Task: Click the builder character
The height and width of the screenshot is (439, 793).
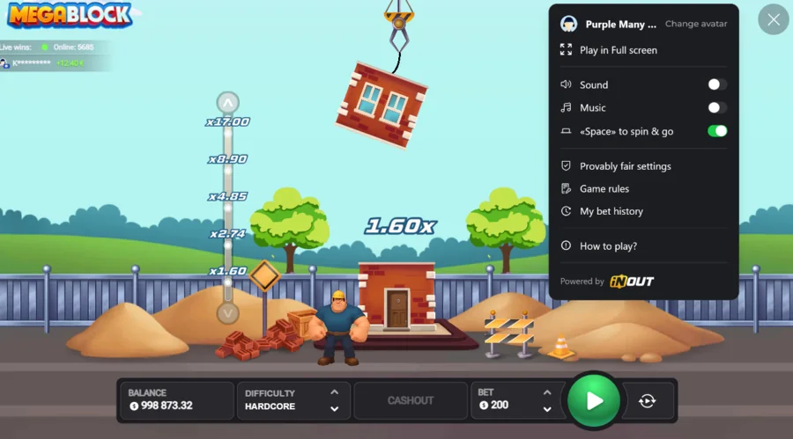Action: point(339,327)
